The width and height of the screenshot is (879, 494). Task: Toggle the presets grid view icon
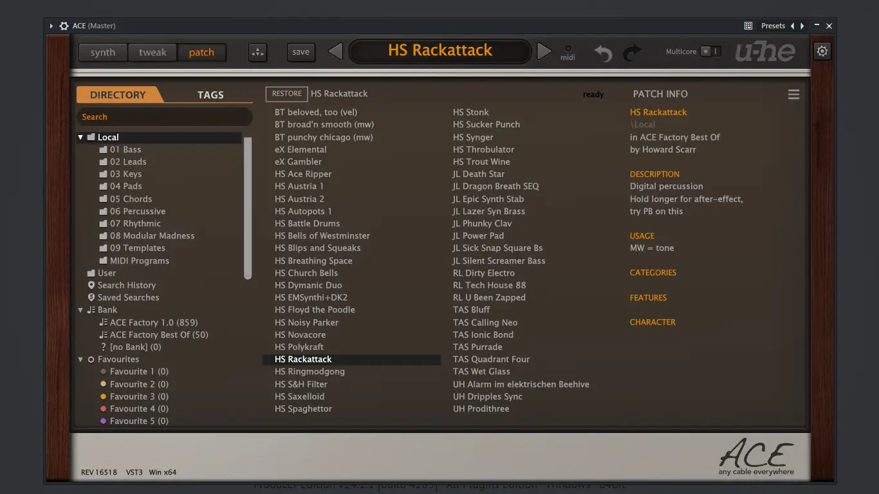click(x=748, y=26)
